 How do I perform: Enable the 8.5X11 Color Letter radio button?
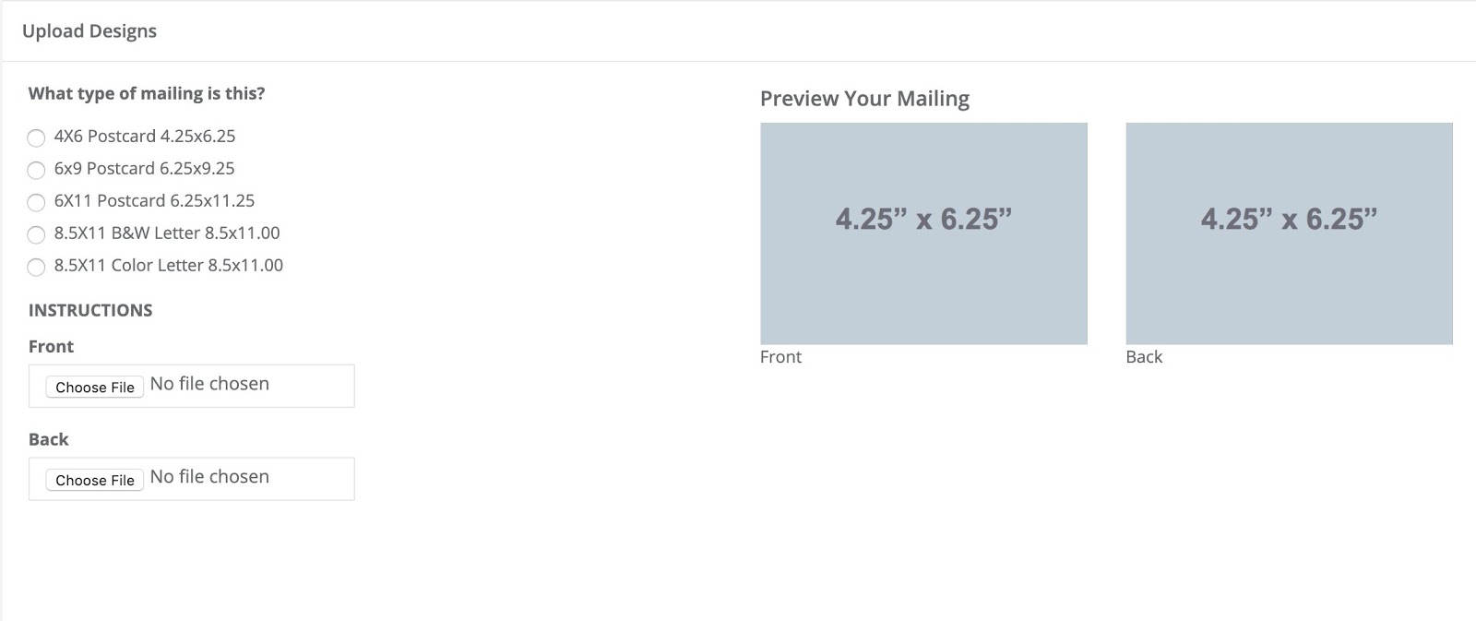[36, 267]
